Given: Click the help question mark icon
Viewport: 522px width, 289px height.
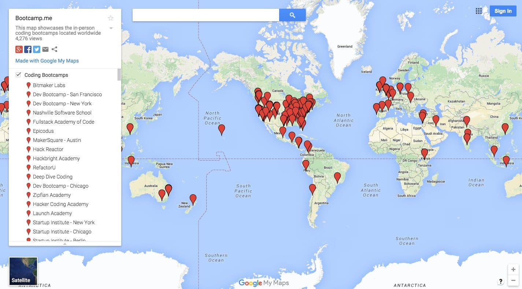Looking at the screenshot, I should [x=500, y=282].
